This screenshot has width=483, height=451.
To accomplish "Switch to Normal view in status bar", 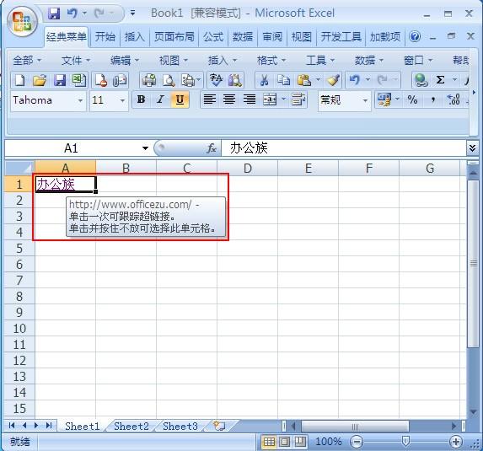I will click(269, 442).
